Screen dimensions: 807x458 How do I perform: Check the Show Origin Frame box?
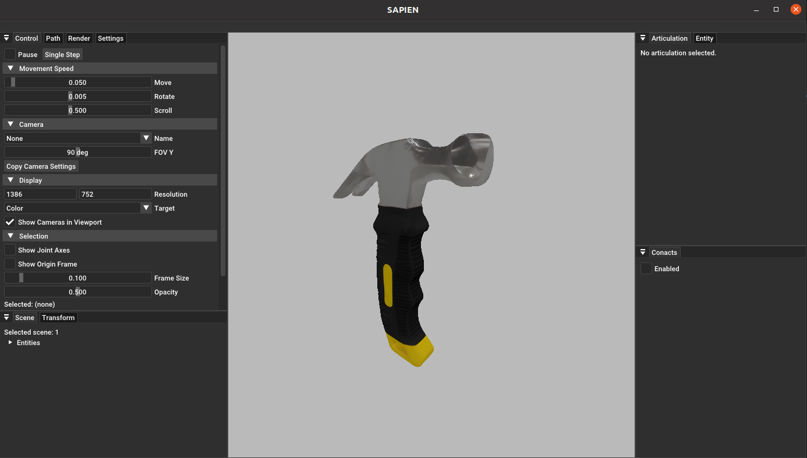[x=10, y=264]
